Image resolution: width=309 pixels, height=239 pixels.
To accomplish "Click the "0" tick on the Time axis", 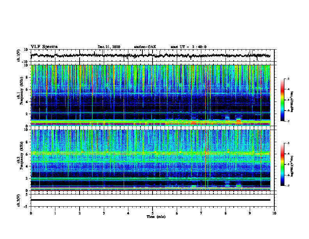I will 31,213.
